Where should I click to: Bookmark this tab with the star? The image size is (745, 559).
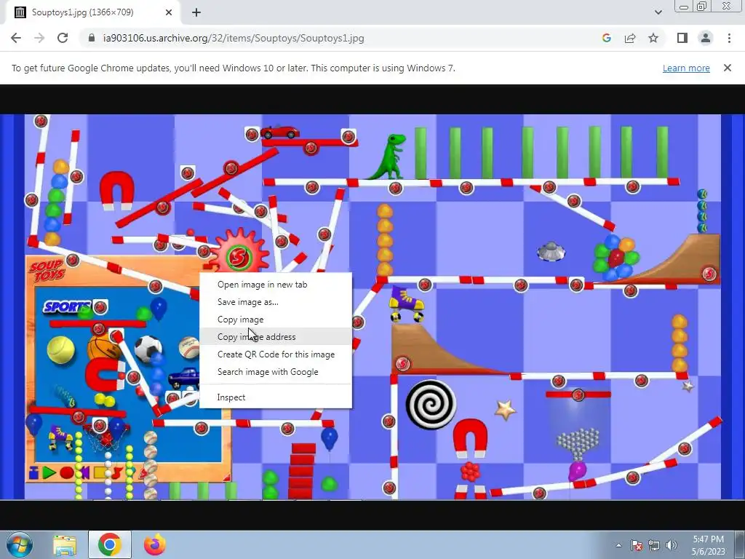click(653, 38)
